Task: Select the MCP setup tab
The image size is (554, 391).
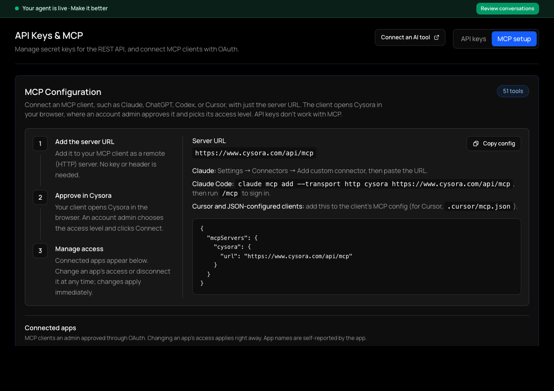Action: pos(514,39)
